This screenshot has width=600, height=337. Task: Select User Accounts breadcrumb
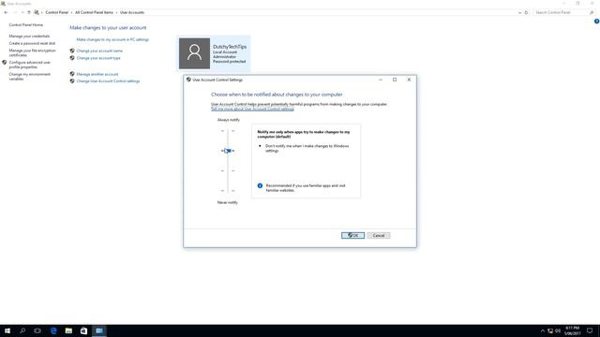pos(132,12)
